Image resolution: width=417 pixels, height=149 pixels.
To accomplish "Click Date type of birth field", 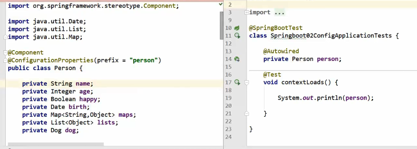I will [58, 107].
